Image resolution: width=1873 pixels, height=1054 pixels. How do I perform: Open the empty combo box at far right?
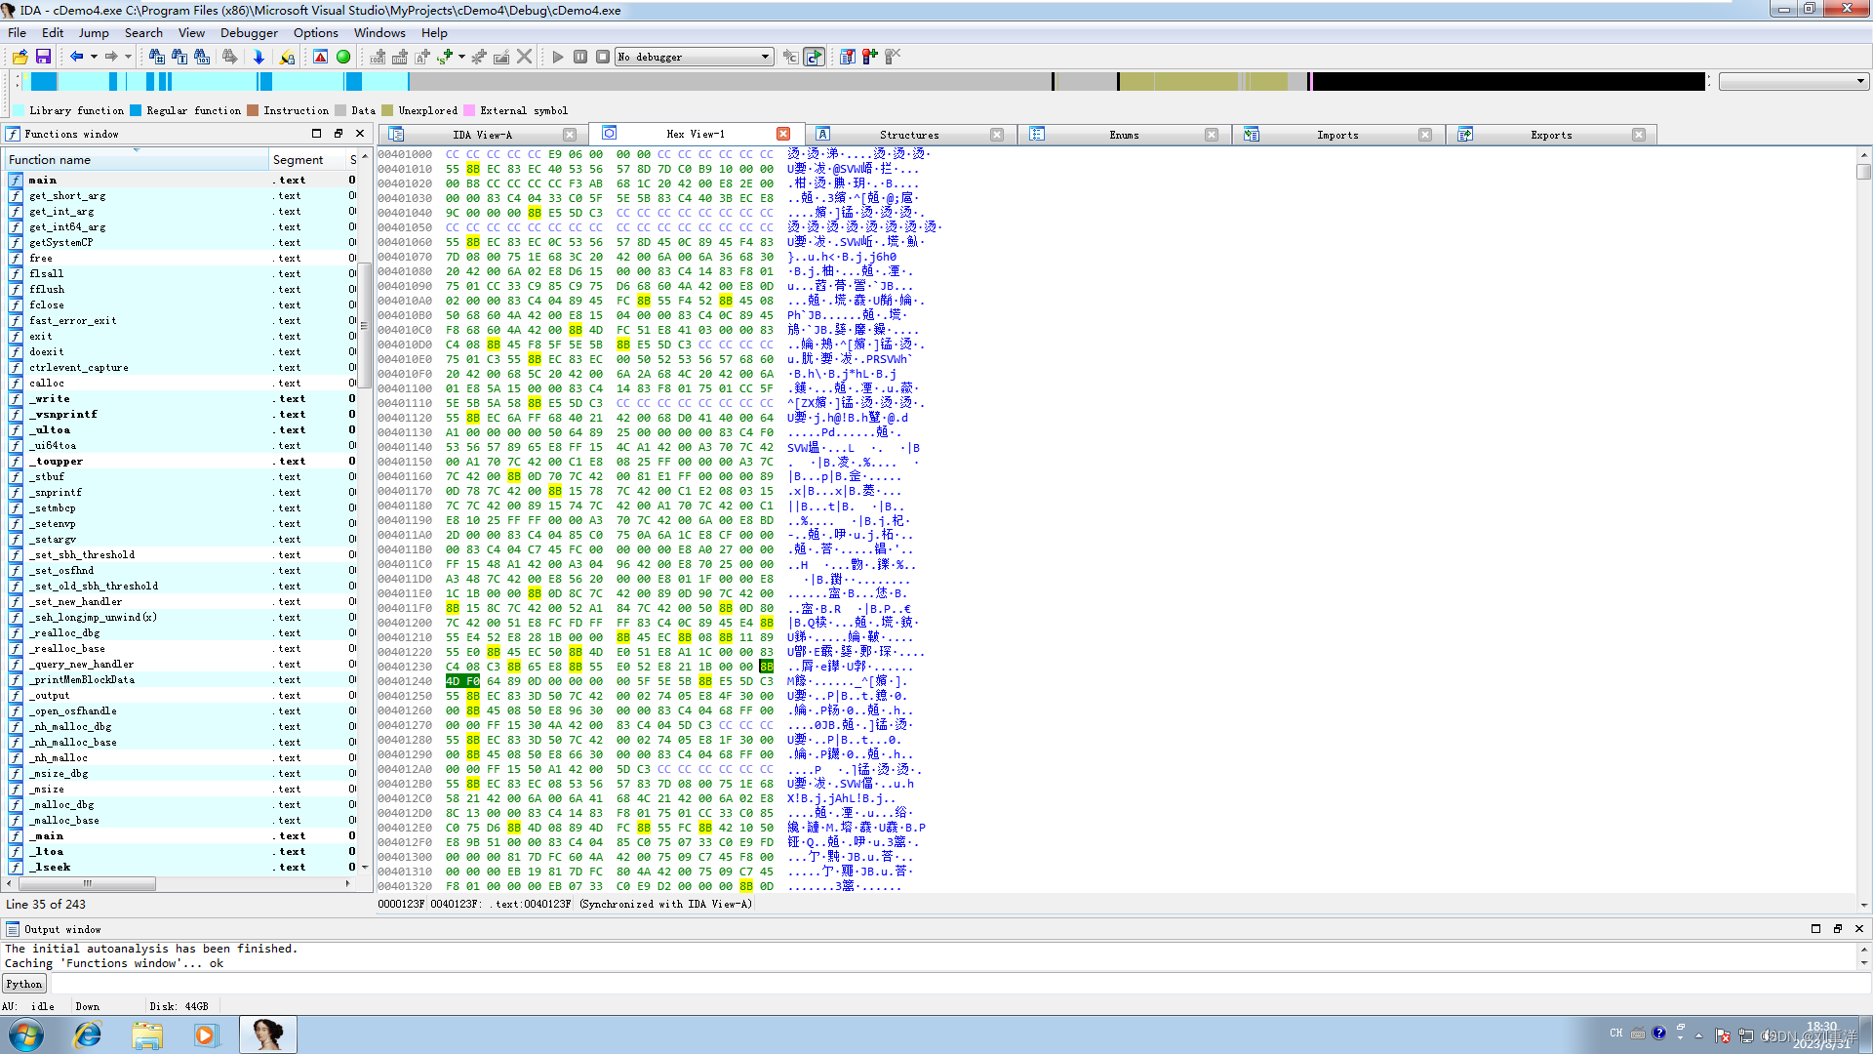(1793, 82)
